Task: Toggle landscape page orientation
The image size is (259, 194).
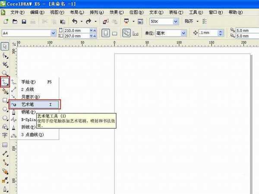Action: [x=115, y=34]
